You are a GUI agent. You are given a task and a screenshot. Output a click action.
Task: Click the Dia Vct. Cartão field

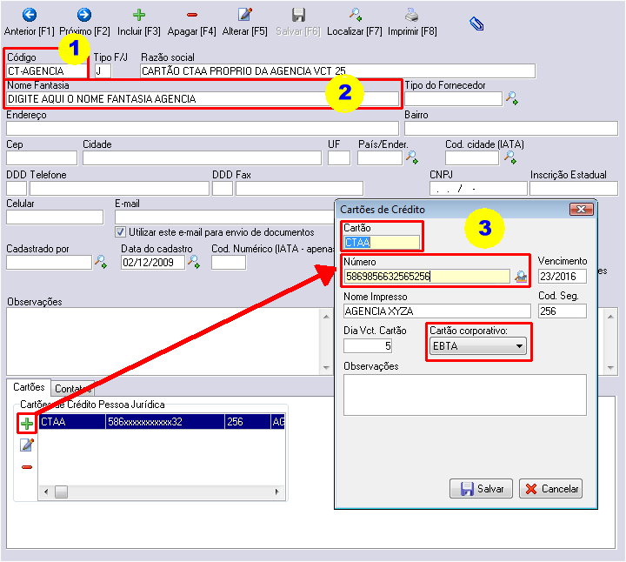[368, 346]
